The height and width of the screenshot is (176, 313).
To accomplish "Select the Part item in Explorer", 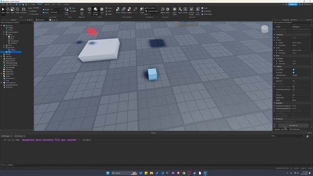I will point(10,52).
